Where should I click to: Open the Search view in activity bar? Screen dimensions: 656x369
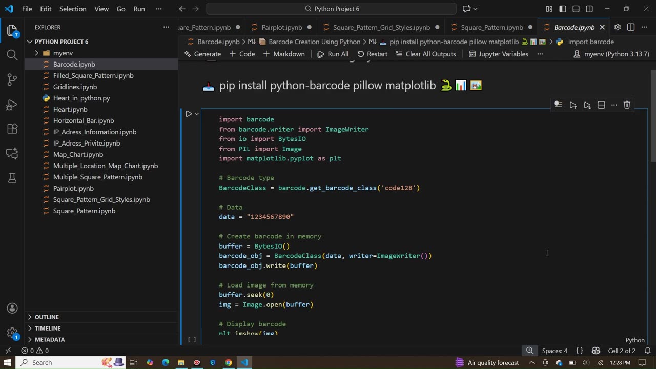(x=12, y=55)
